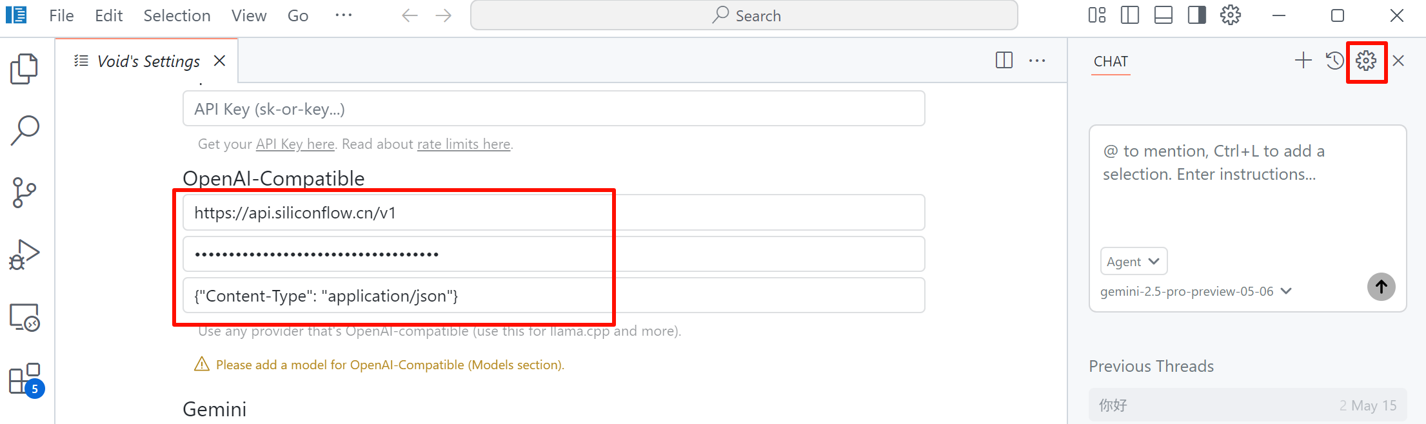Viewport: 1426px width, 424px height.
Task: Minimize the application window
Action: [1279, 15]
